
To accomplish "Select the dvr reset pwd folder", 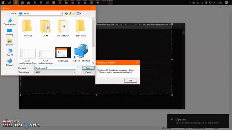I will coord(63,28).
